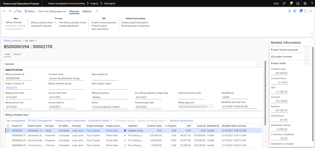Switch to the Options ribbon tab

87,11
